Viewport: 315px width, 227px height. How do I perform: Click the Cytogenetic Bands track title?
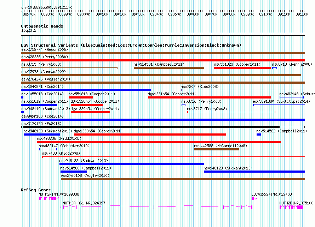tap(42, 26)
